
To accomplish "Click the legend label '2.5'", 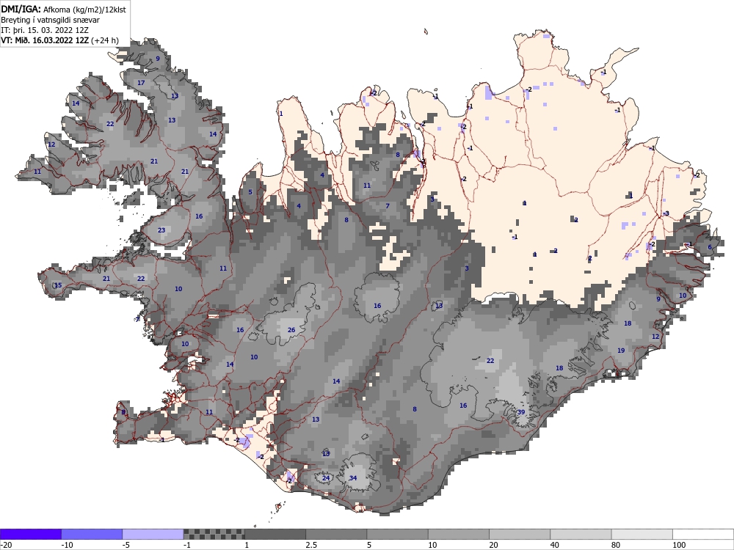I will click(x=311, y=546).
